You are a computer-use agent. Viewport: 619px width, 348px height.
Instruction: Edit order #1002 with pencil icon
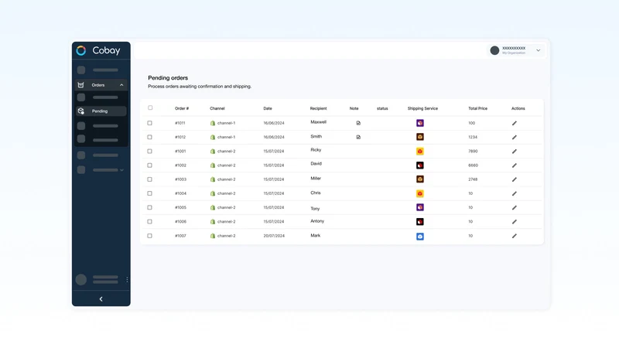point(515,165)
